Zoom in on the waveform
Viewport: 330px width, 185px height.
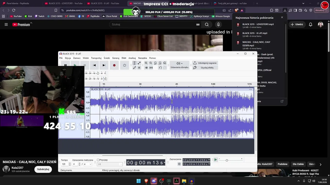coord(146,63)
